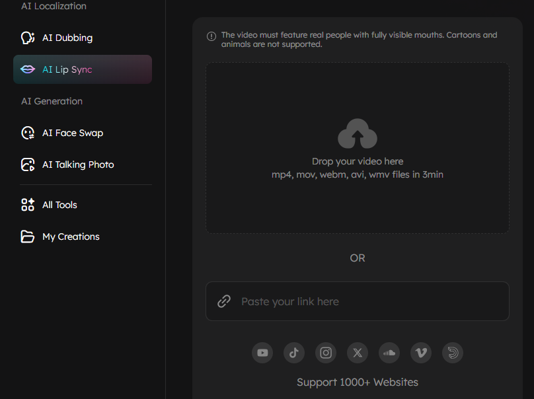Click the cloud upload icon

(x=357, y=134)
